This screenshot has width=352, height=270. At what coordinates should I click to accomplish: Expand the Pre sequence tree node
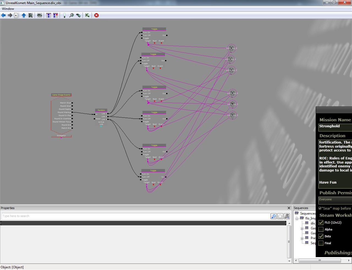tap(302, 238)
